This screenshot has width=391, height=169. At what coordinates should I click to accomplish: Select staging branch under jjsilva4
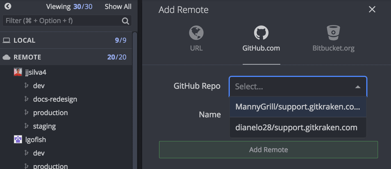tap(44, 126)
